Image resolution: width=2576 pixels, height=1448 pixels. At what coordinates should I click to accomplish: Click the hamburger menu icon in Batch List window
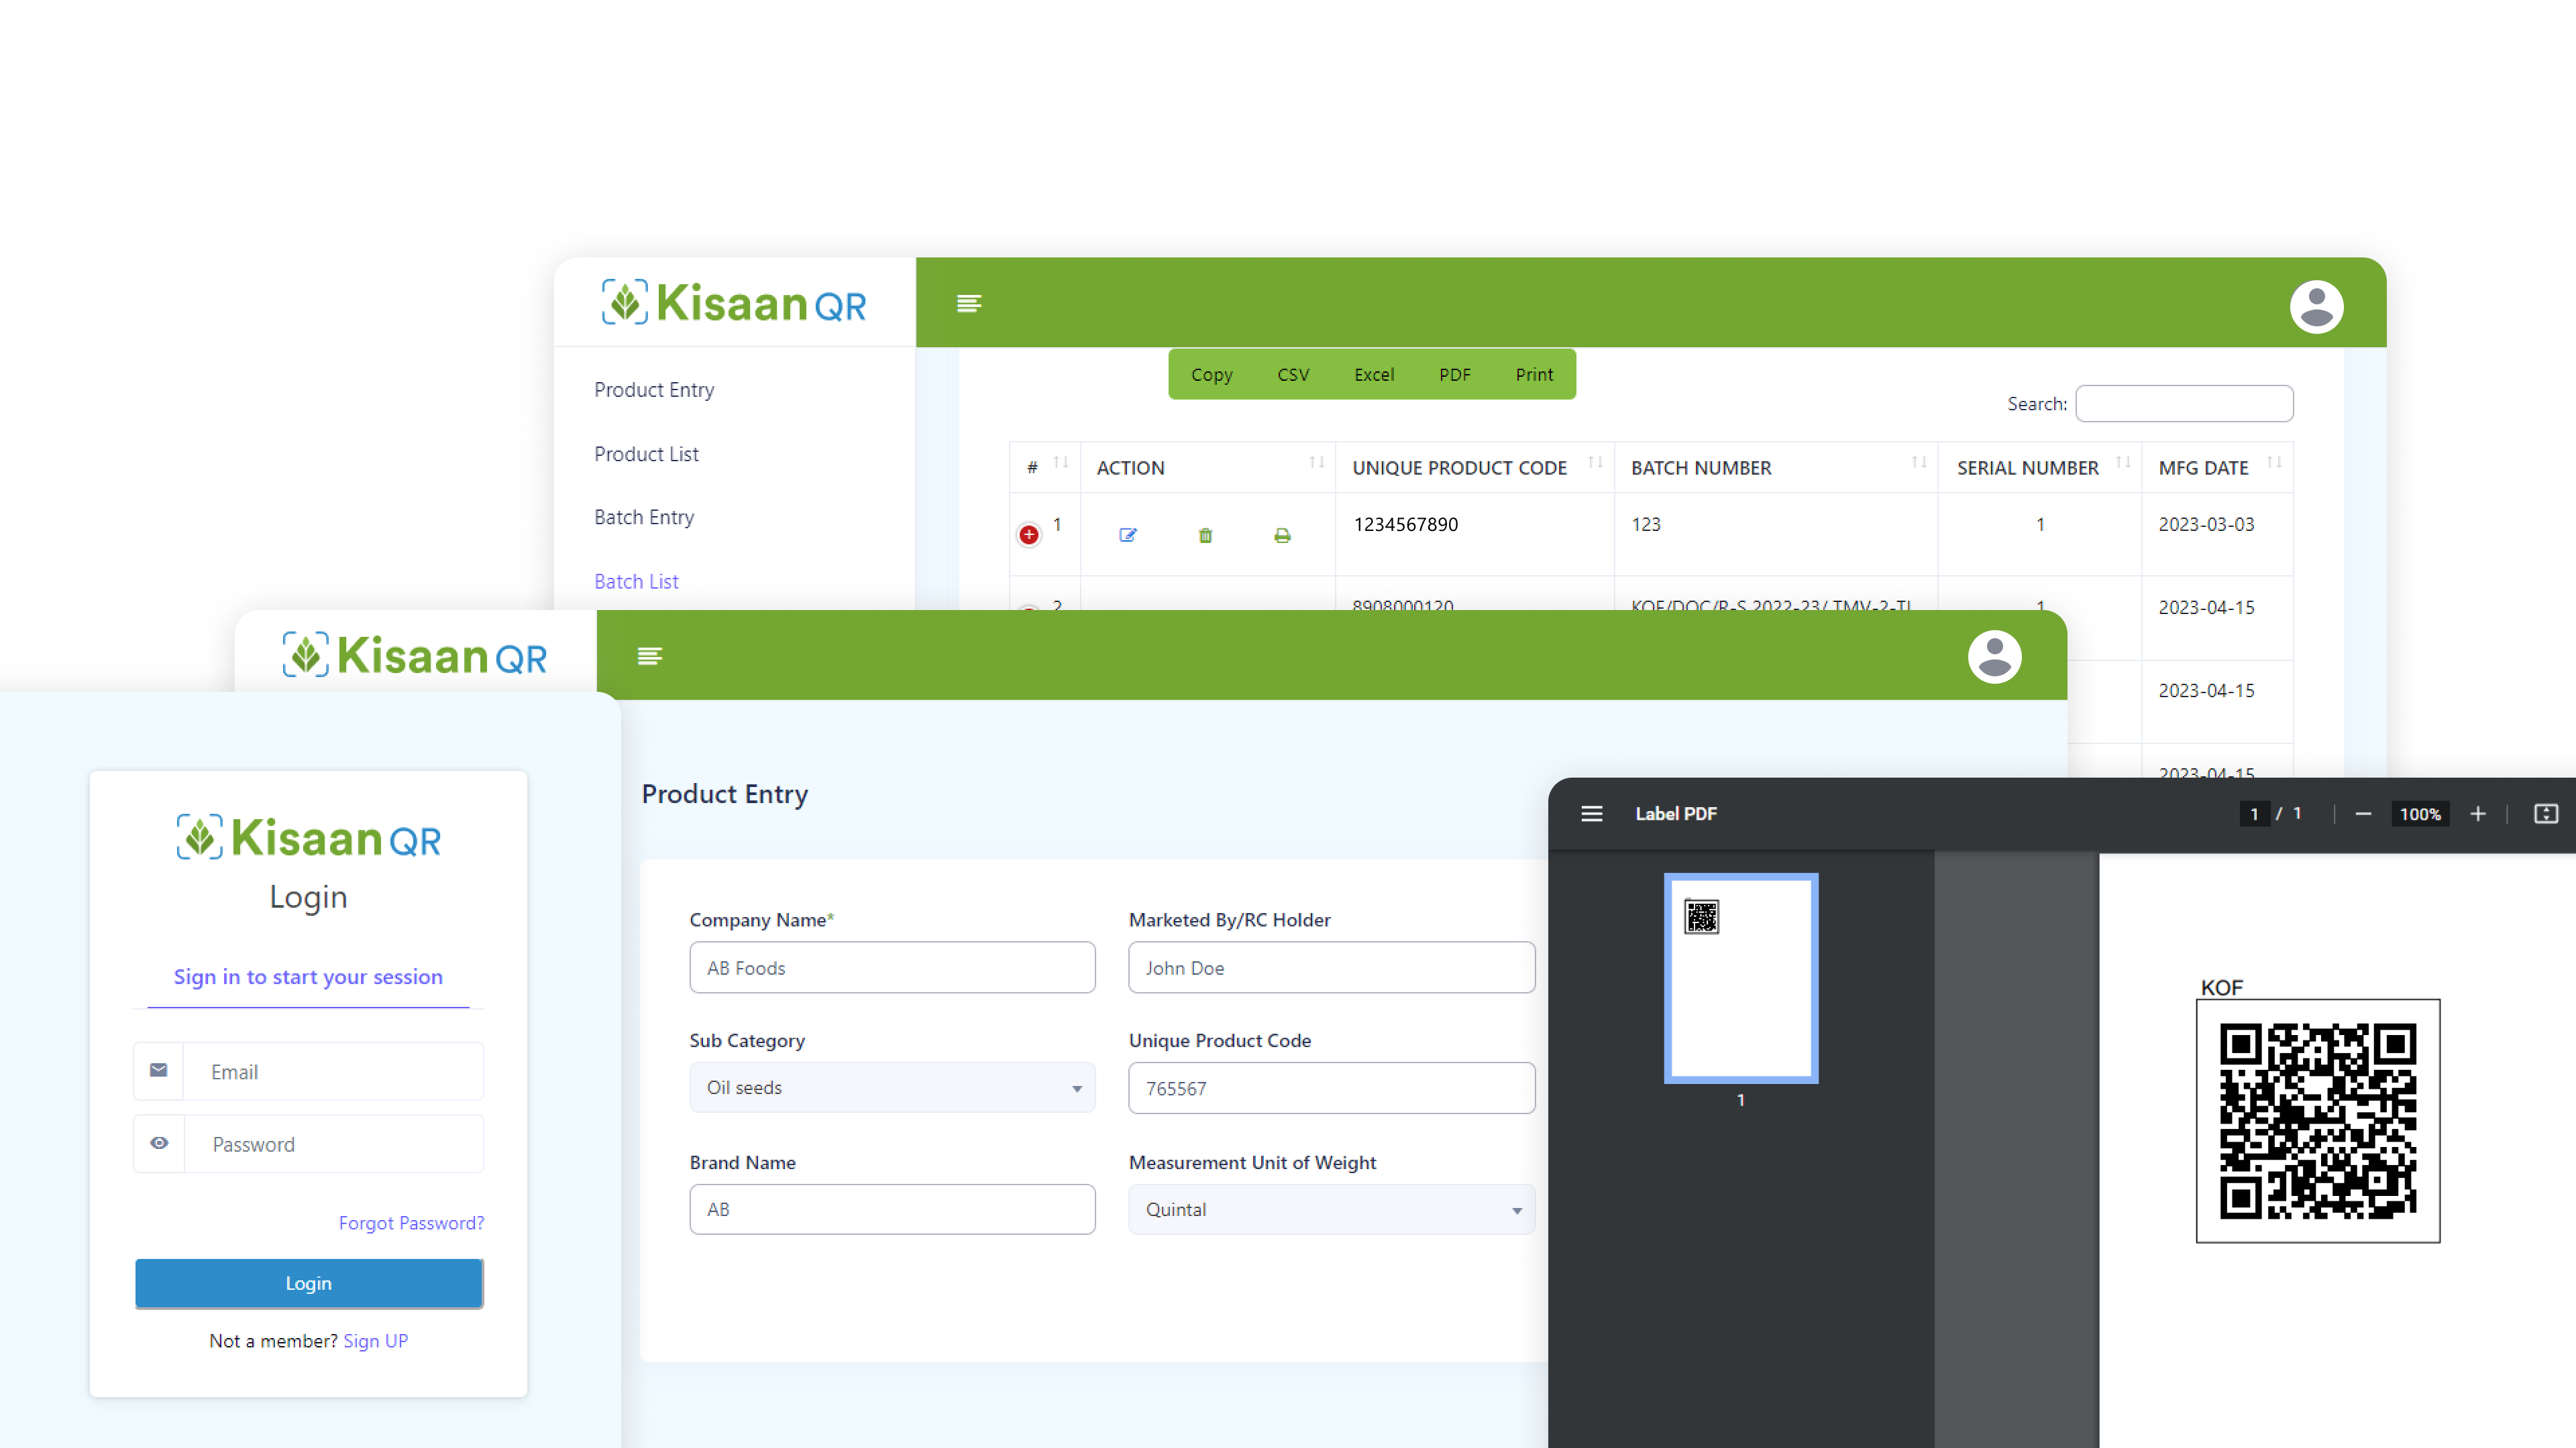click(x=968, y=303)
